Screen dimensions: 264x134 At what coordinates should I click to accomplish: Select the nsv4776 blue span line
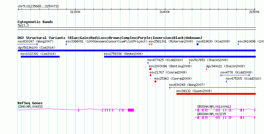tap(235, 75)
